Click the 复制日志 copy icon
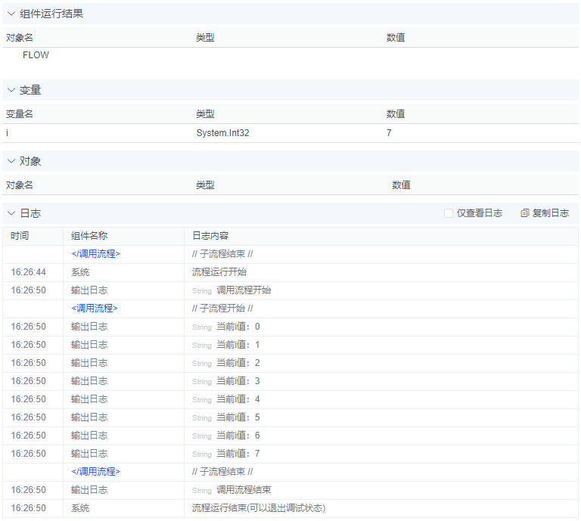This screenshot has height=521, width=581. click(x=525, y=213)
